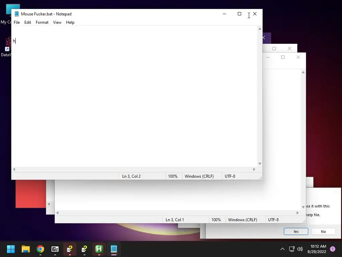Click the up arrow on front Notepad scrollbar
This screenshot has width=342, height=257.
tap(260, 29)
